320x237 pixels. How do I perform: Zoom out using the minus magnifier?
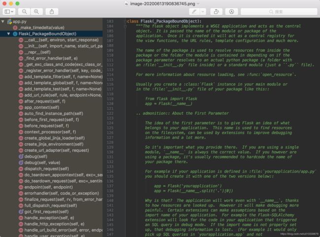point(24,12)
